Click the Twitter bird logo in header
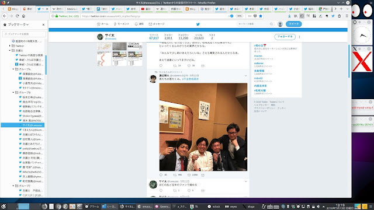 point(198,24)
